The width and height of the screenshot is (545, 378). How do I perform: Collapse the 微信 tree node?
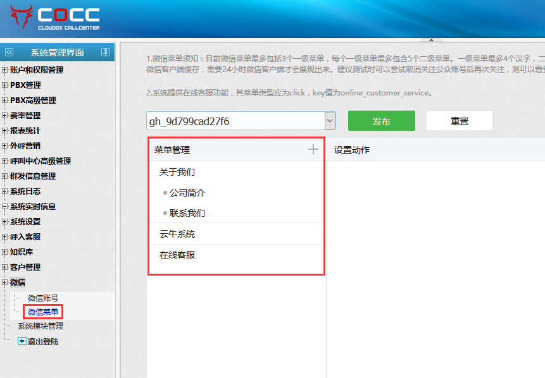[x=5, y=283]
